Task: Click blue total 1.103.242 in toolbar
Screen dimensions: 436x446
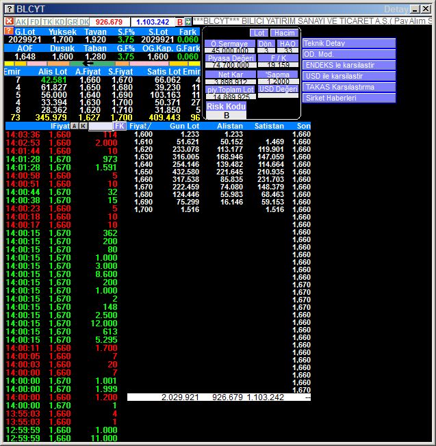Action: (x=153, y=22)
